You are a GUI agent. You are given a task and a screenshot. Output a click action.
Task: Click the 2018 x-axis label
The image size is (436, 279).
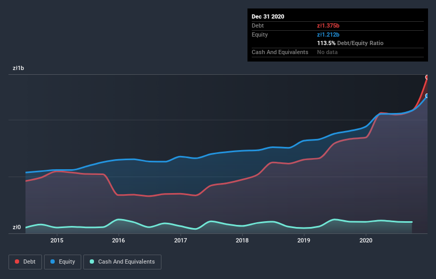tap(242, 240)
